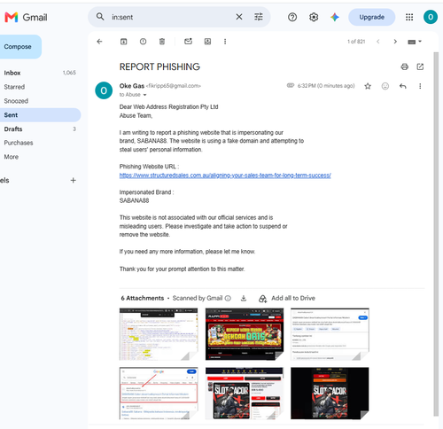Report this email as spam
Viewport: 443px width, 429px height.
pos(143,42)
